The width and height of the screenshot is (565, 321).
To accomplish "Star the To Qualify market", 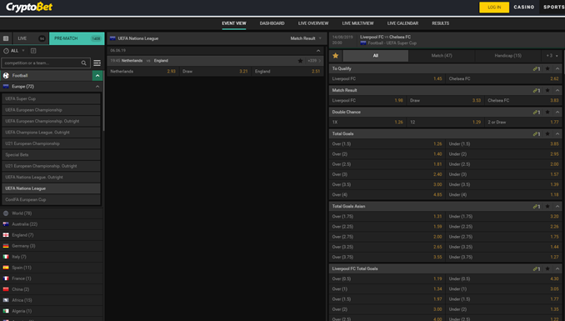I will click(547, 68).
